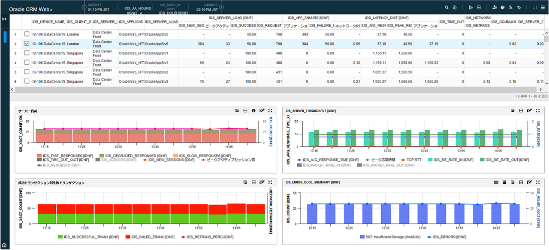Open the Oracle CRM Web dropdown
Screen dimensions: 549x250
pyautogui.click(x=31, y=9)
